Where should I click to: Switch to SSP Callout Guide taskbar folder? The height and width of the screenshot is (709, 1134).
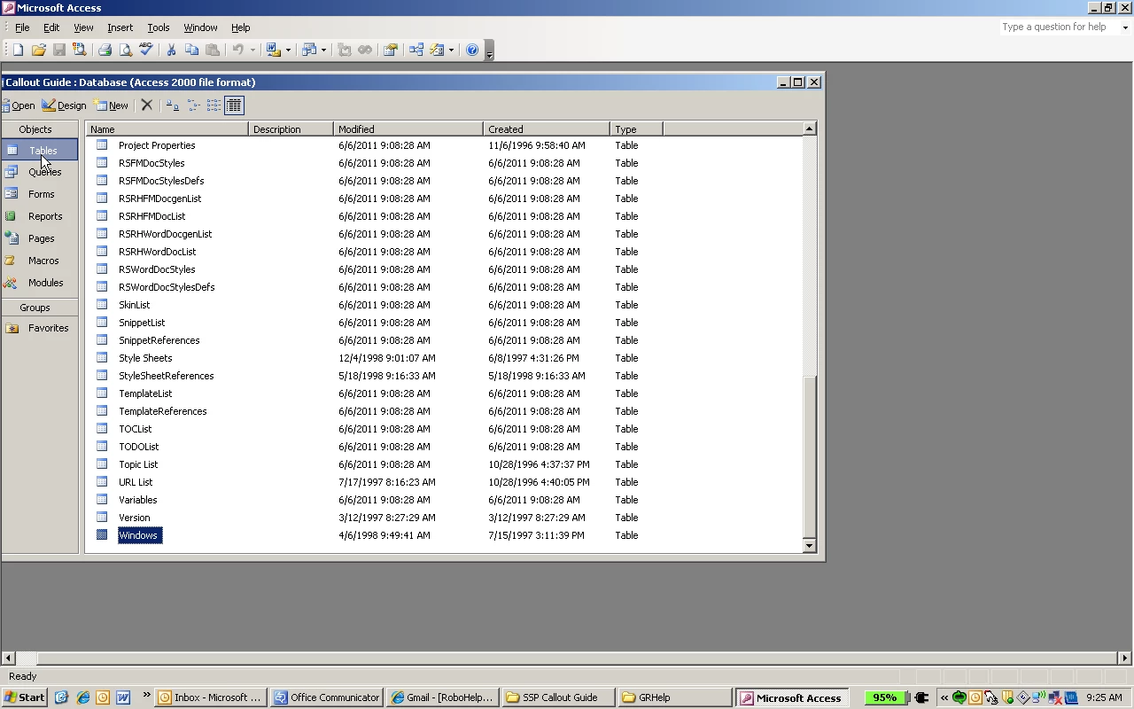pos(558,697)
